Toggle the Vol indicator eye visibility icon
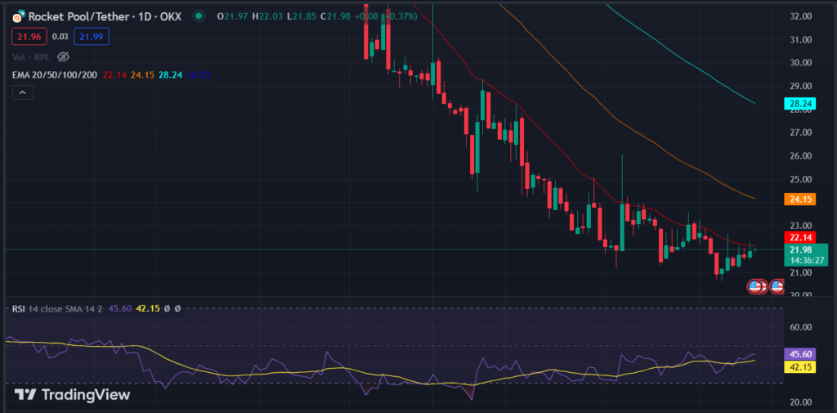Image resolution: width=837 pixels, height=413 pixels. click(x=64, y=56)
